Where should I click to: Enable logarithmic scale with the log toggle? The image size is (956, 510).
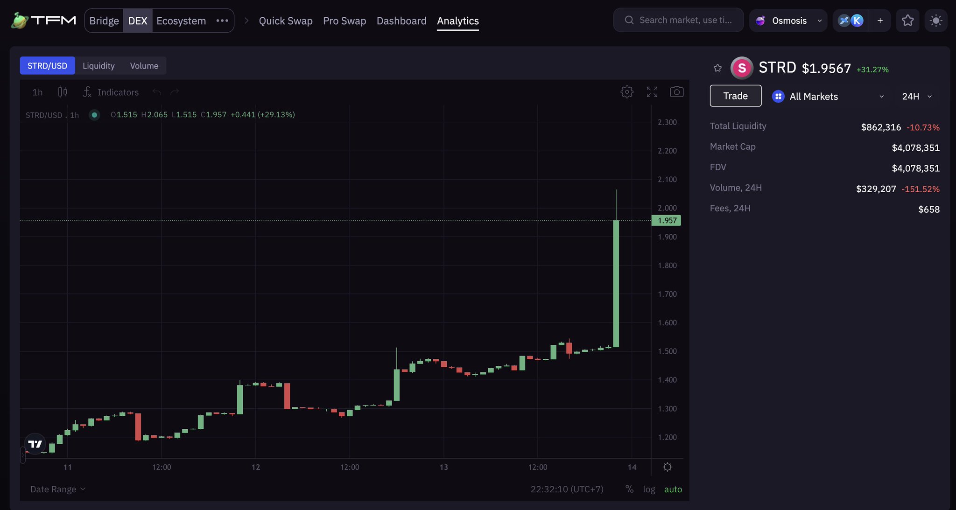point(649,489)
